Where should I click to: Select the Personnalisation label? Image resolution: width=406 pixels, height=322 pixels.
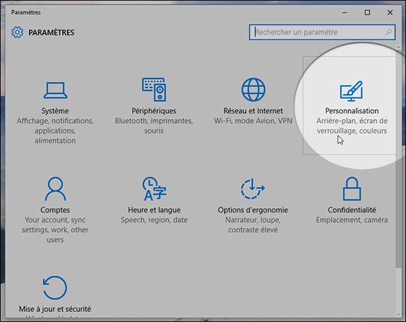(352, 111)
